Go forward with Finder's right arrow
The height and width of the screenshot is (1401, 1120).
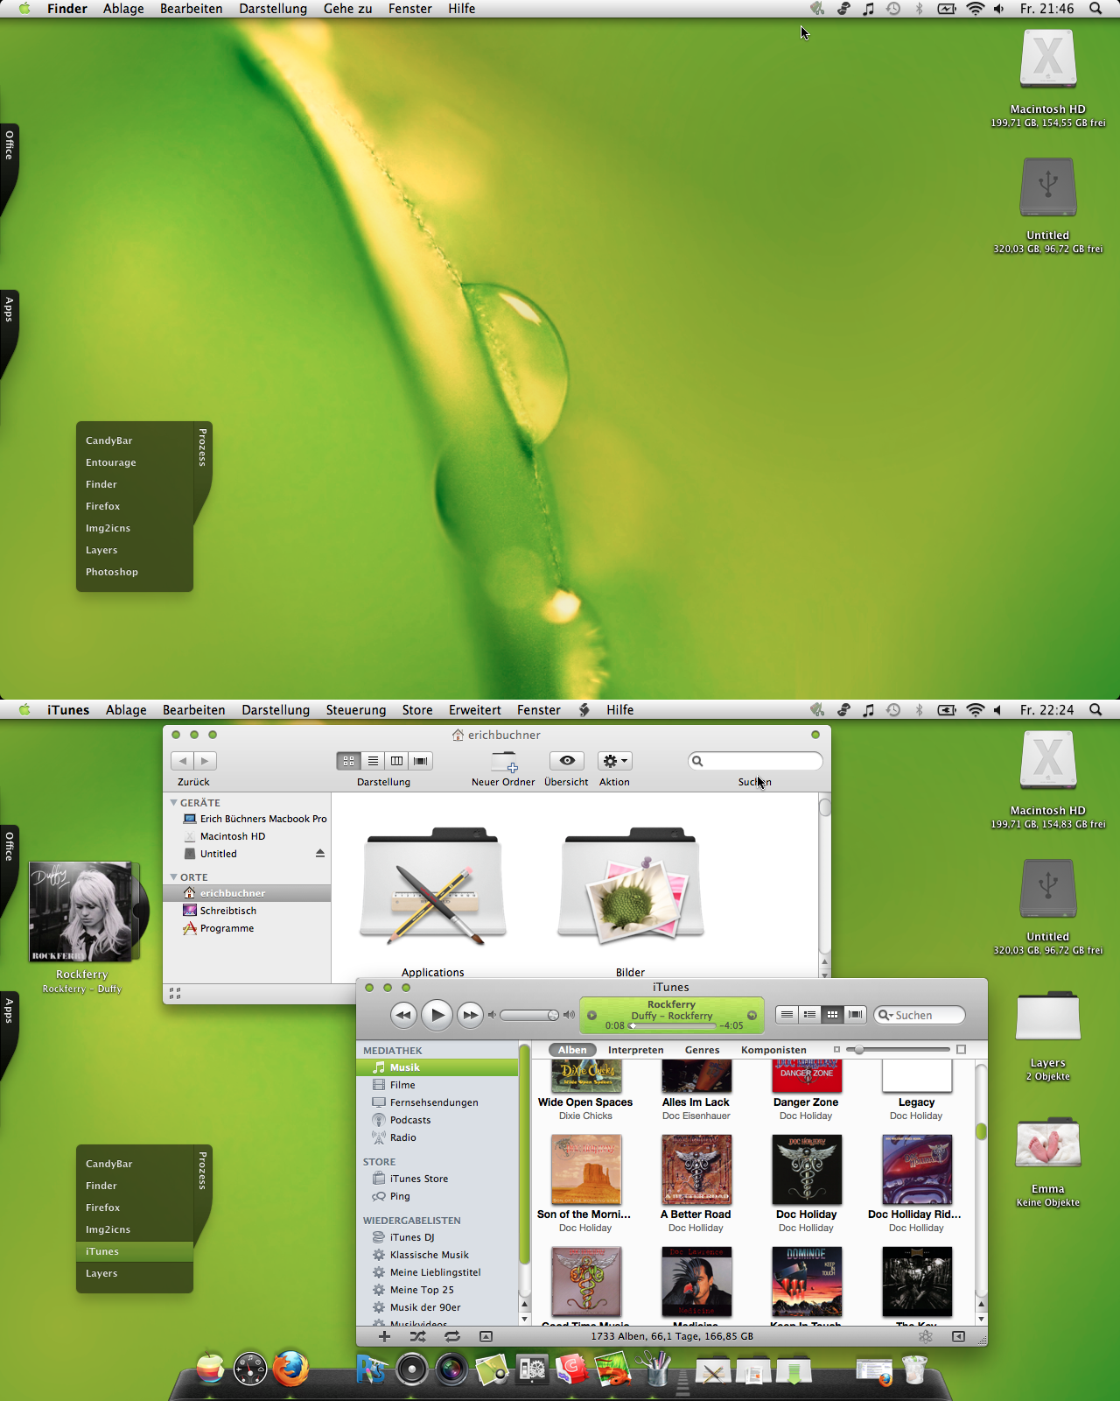click(x=206, y=761)
